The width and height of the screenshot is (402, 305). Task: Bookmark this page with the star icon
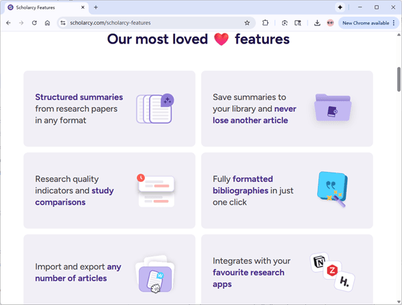[247, 23]
